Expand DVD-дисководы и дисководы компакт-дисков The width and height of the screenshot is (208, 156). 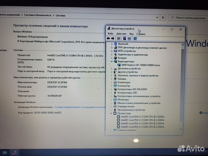(112, 47)
